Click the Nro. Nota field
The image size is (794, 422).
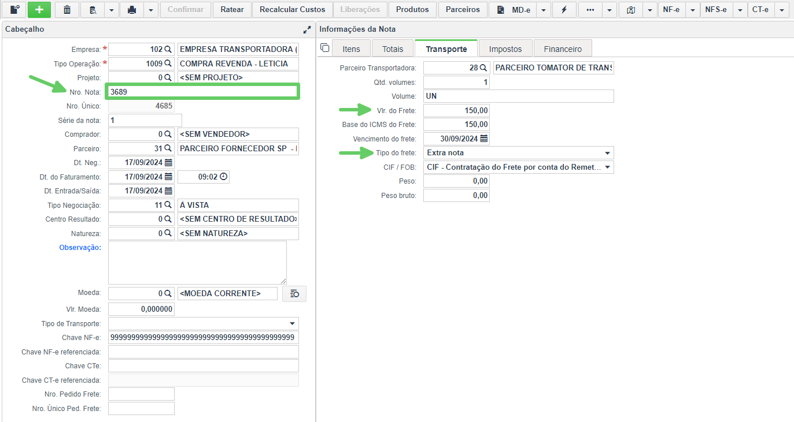tap(202, 91)
